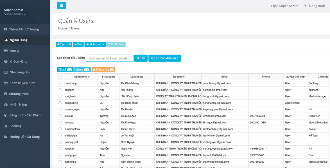330x168 pixels.
Task: Click the Đăng xuất logout icon
Action: point(305,6)
